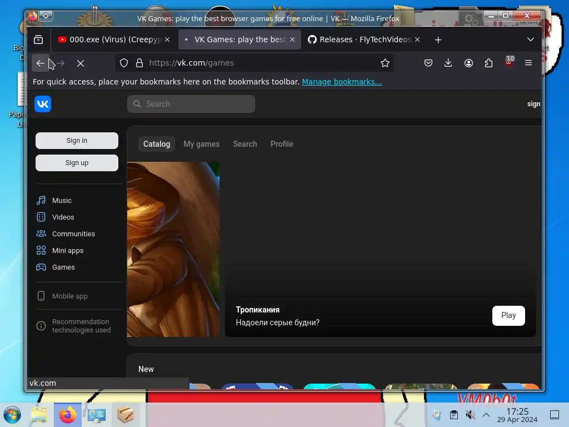Click the muted speaker tray icon
569x427 pixels.
click(x=470, y=415)
